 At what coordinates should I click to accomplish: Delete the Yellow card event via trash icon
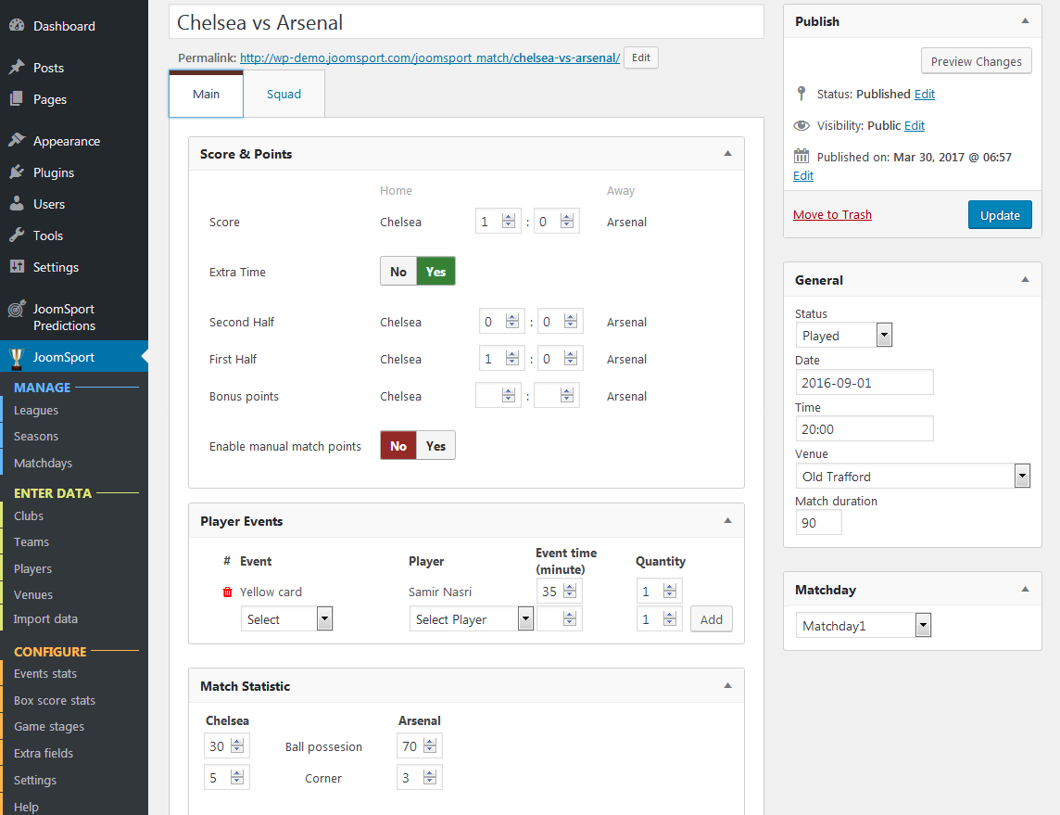tap(227, 592)
